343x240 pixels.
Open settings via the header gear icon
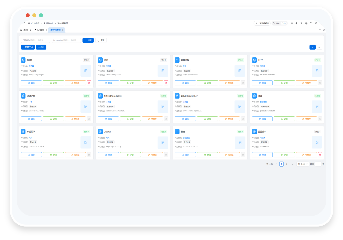click(x=292, y=23)
